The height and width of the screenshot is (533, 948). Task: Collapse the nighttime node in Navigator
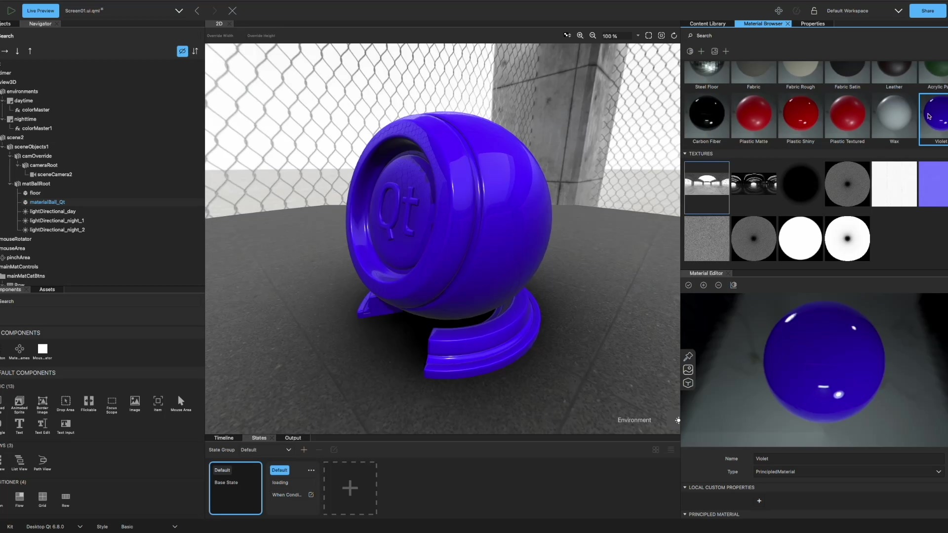click(2, 119)
